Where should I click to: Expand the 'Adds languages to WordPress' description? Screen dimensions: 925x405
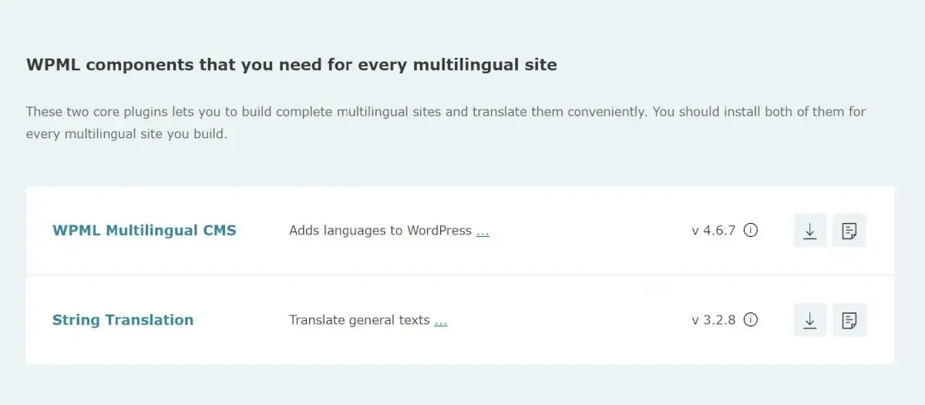pyautogui.click(x=483, y=231)
